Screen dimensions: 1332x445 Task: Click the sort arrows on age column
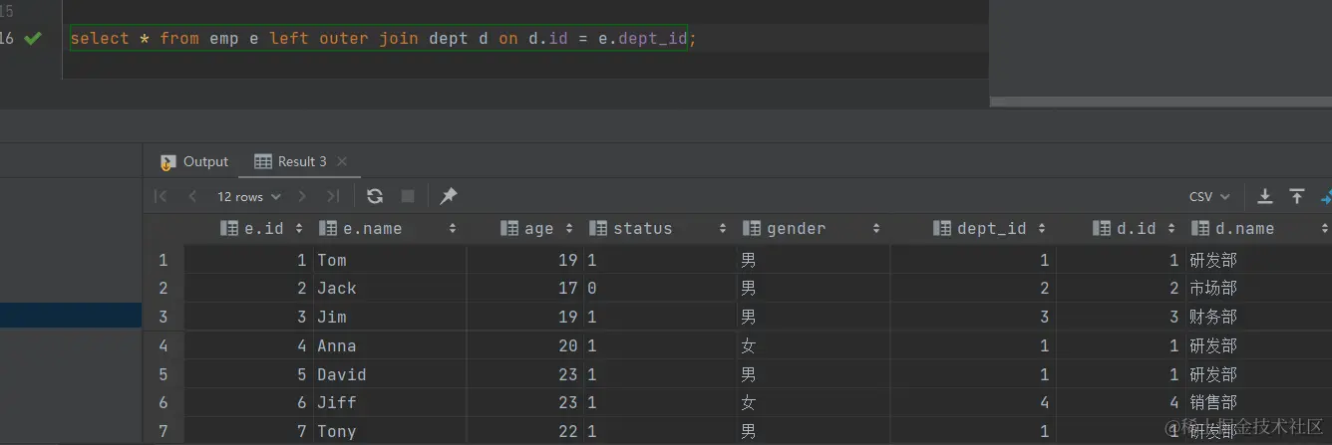569,228
